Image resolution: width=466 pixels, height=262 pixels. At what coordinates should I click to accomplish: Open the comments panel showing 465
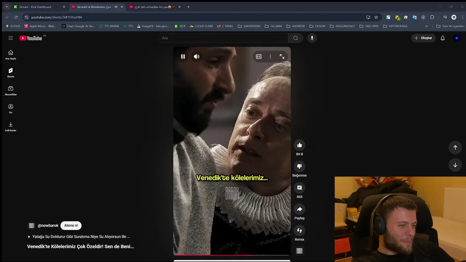[299, 188]
